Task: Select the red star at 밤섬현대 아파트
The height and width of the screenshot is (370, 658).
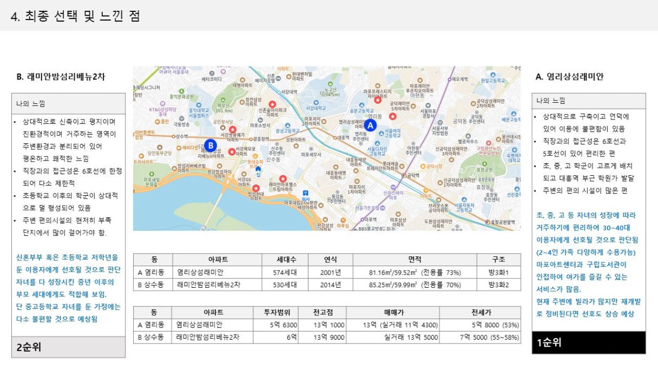Action: point(256,188)
